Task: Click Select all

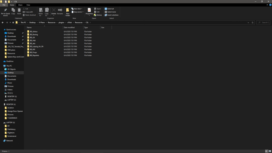Action: [109, 9]
